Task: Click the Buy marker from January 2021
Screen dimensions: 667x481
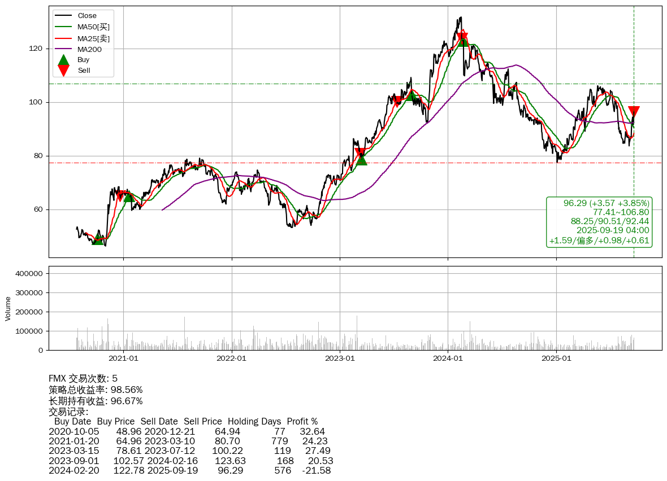Action: click(x=129, y=196)
